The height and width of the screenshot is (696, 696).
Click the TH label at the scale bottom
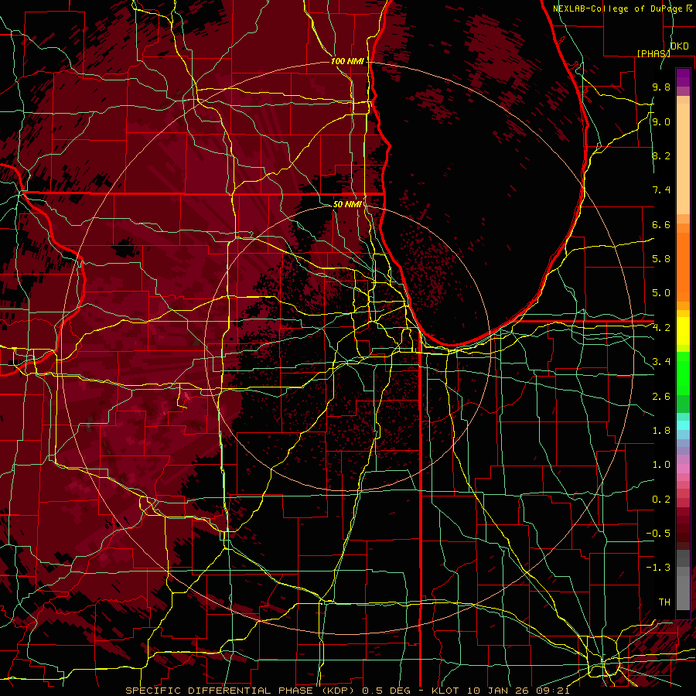tap(664, 602)
